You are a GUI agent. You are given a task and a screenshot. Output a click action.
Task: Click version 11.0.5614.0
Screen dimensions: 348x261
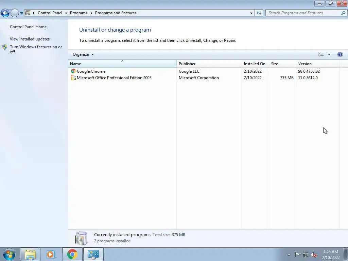[x=308, y=78]
